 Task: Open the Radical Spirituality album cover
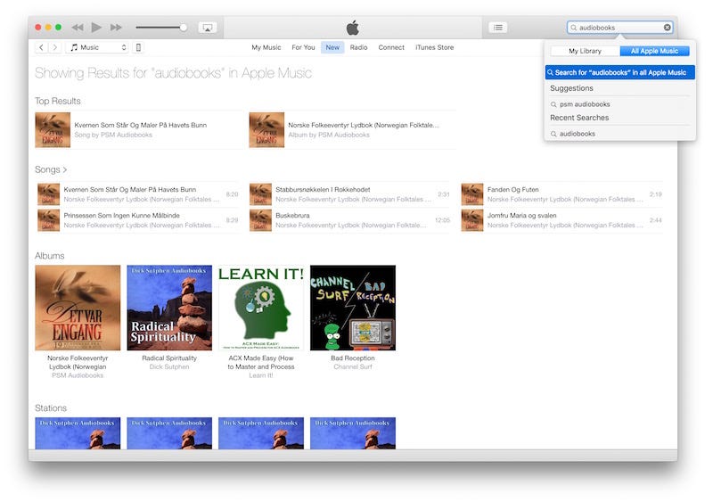(x=169, y=308)
